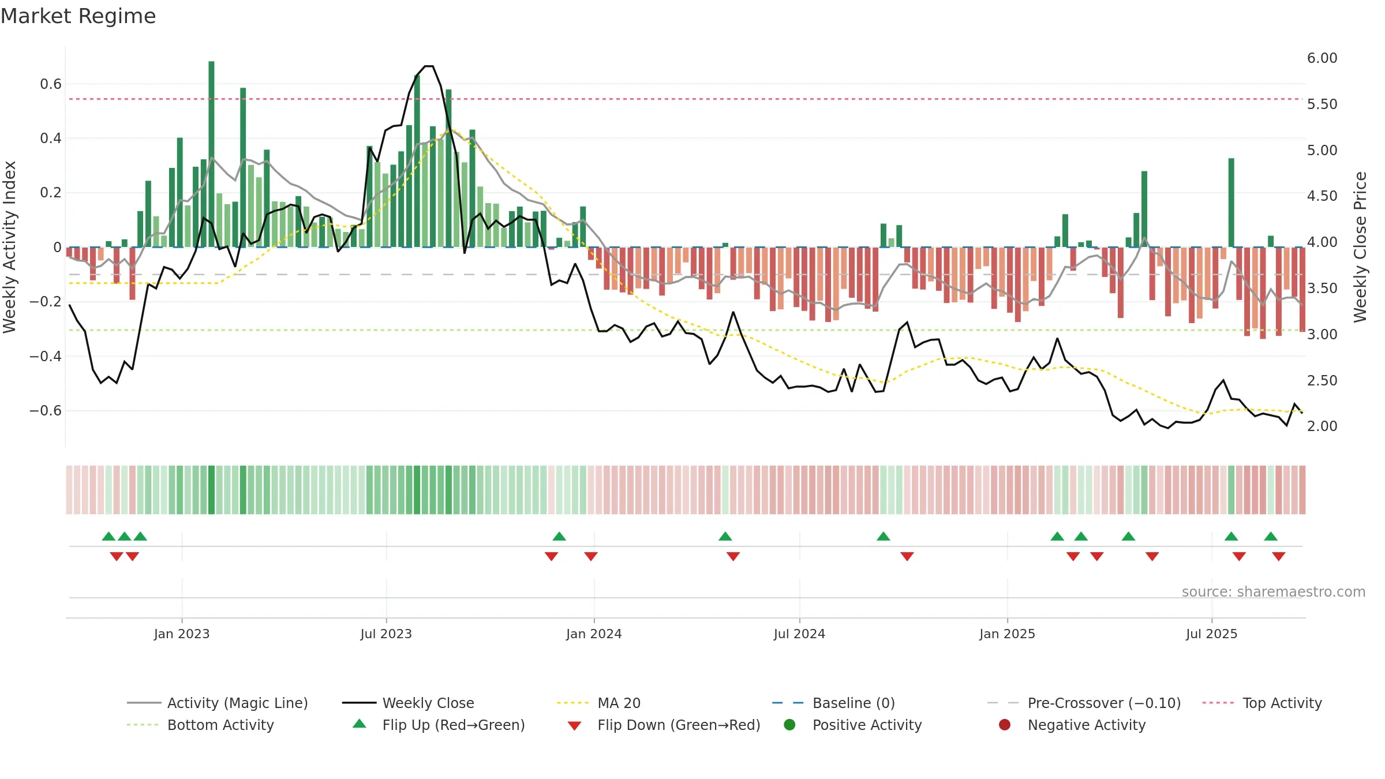This screenshot has height=779, width=1385.
Task: Click the Jan 2024 axis label
Action: [x=594, y=634]
